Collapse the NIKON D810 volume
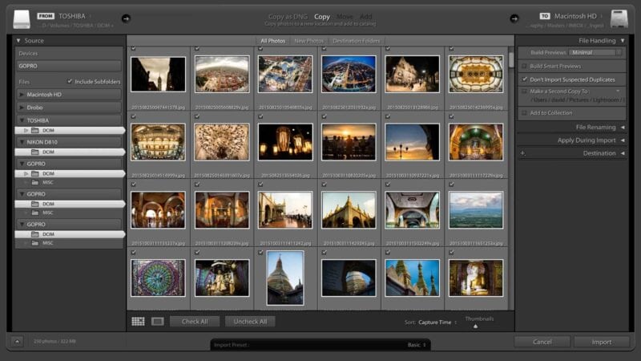 coord(22,142)
